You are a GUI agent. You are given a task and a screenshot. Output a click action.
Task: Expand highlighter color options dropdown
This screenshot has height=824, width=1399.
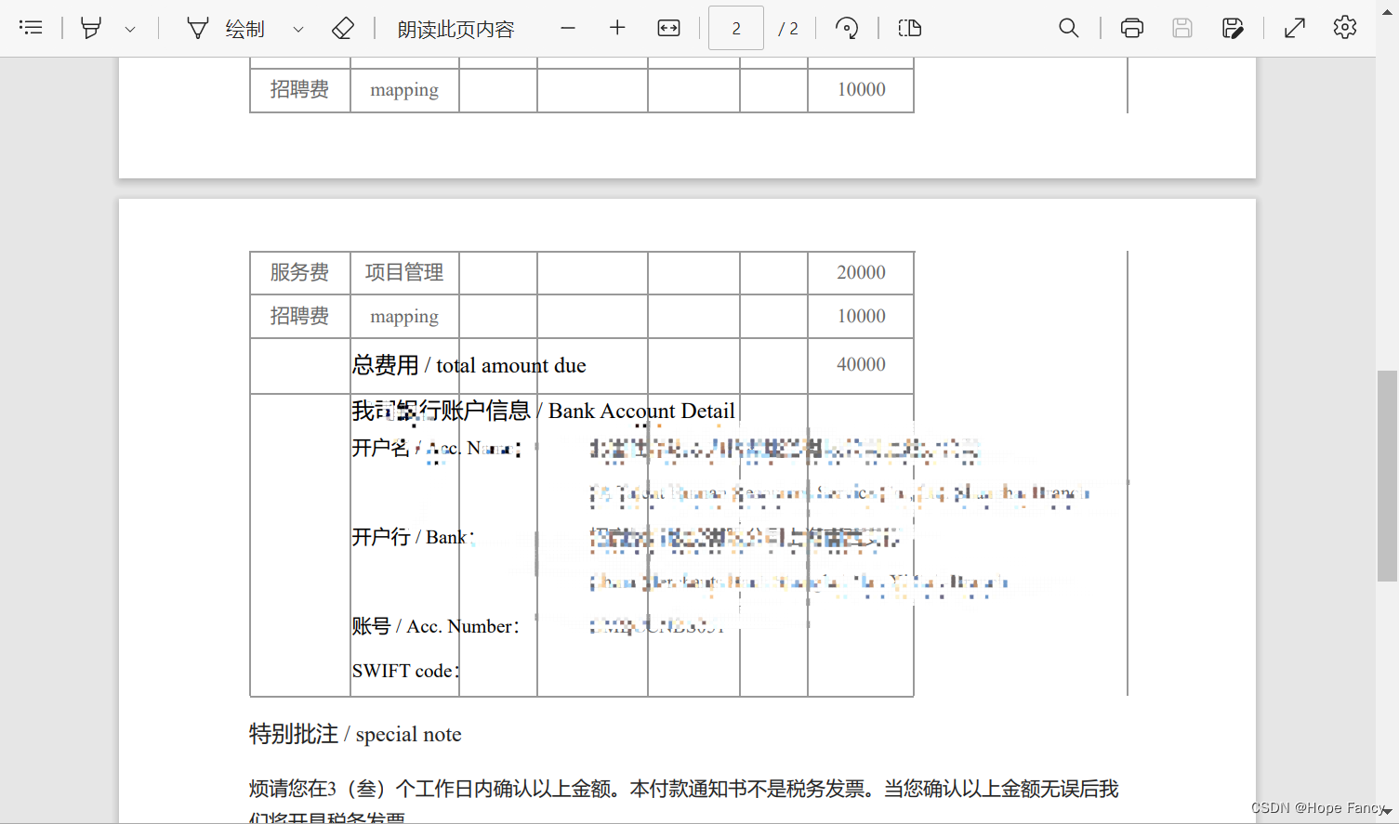click(x=130, y=29)
